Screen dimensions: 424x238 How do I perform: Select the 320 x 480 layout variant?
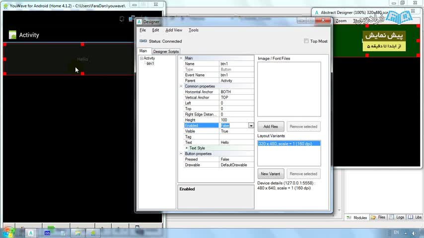289,144
